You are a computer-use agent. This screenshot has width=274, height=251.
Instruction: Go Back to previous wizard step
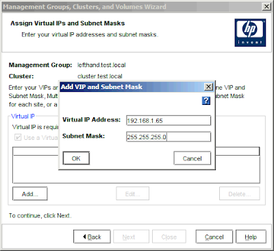coord(92,237)
